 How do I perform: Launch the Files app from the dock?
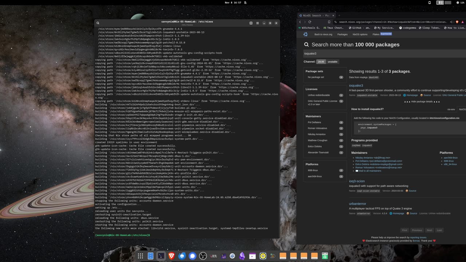click(x=150, y=256)
